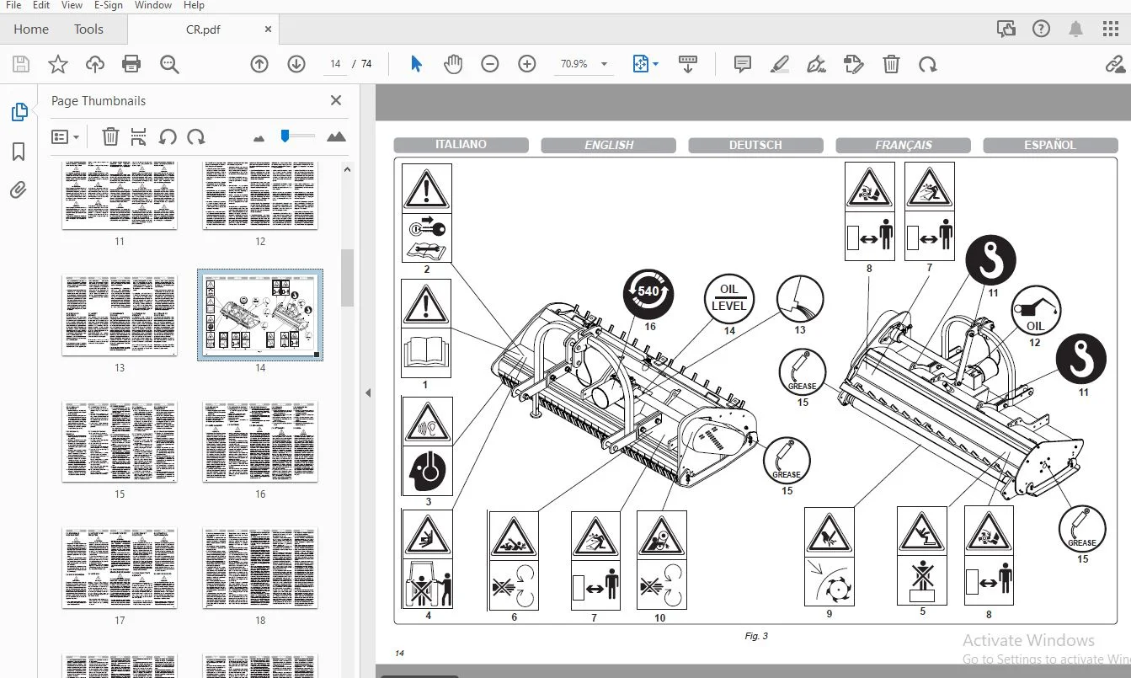Screen dimensions: 1131x678
Task: Click the edit/stamp page icon
Action: (853, 64)
